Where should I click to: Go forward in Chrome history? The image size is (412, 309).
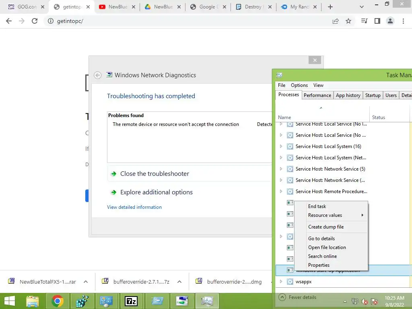click(x=22, y=21)
